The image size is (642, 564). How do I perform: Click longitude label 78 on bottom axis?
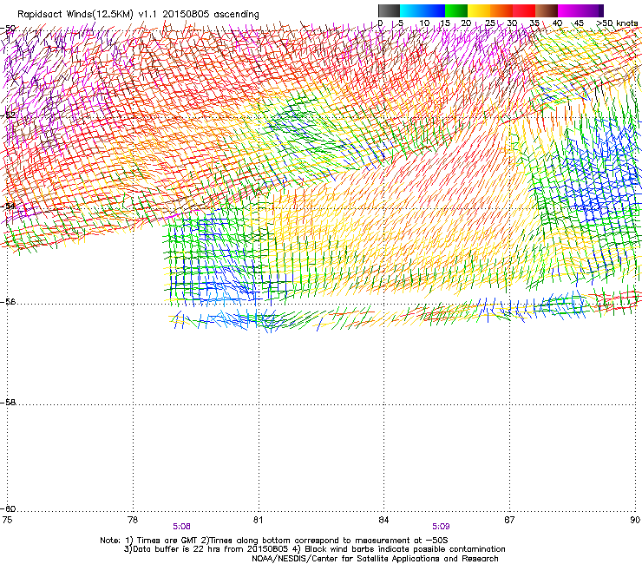pyautogui.click(x=133, y=520)
